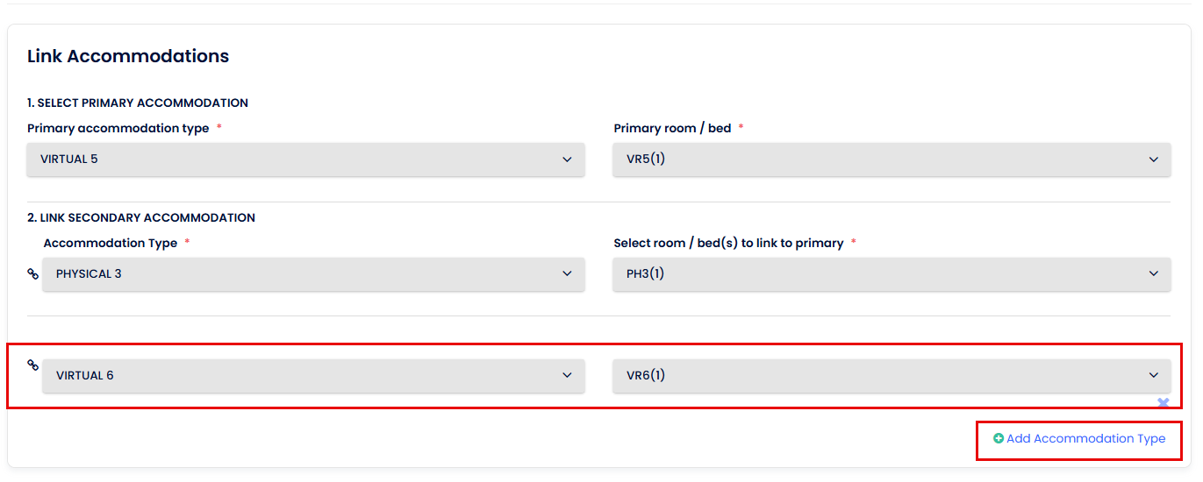Click the chain link icon beside VIRTUAL 6

(33, 365)
